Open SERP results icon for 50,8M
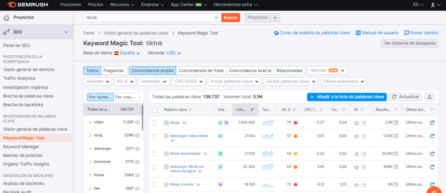Viewport: 446px width, 193px height. (x=396, y=154)
